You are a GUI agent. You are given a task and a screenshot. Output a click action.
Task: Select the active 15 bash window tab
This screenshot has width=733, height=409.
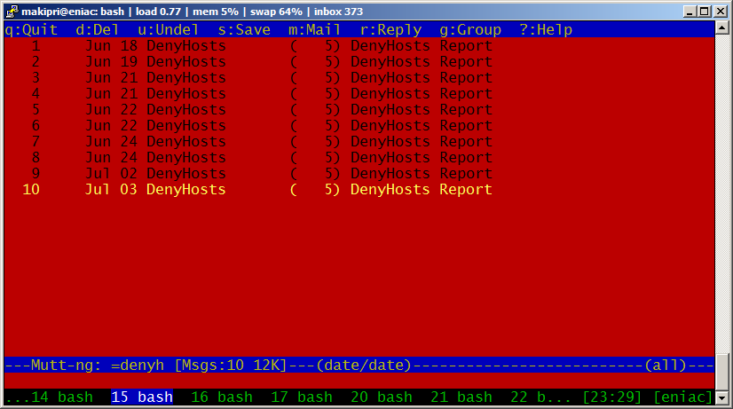pos(142,397)
